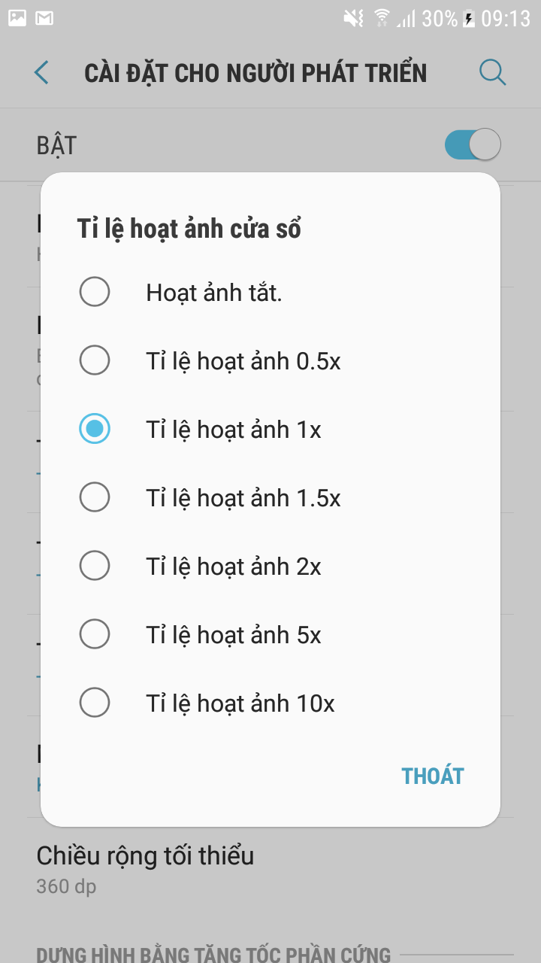Disable the BẬT developer options switch
The height and width of the screenshot is (963, 541).
click(x=473, y=144)
